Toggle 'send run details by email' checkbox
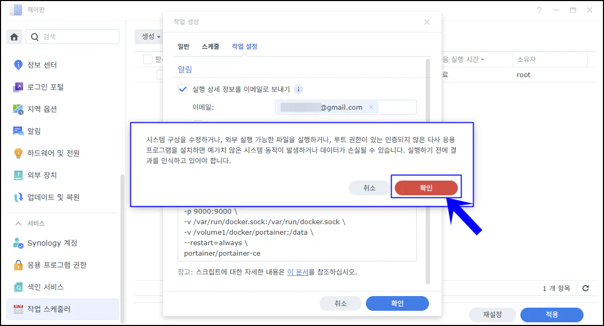 183,89
